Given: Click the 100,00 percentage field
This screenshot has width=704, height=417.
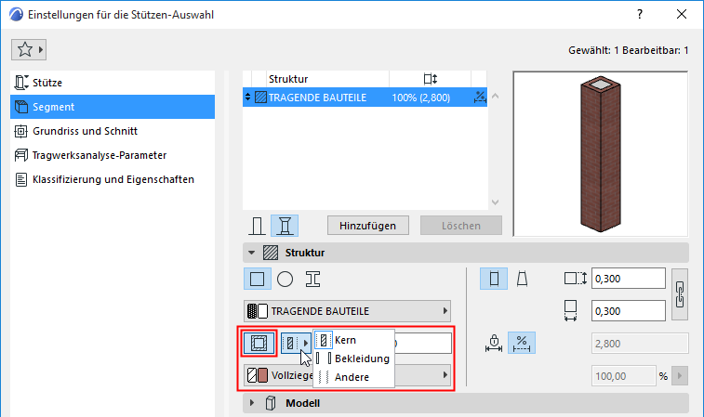Looking at the screenshot, I should pyautogui.click(x=623, y=376).
